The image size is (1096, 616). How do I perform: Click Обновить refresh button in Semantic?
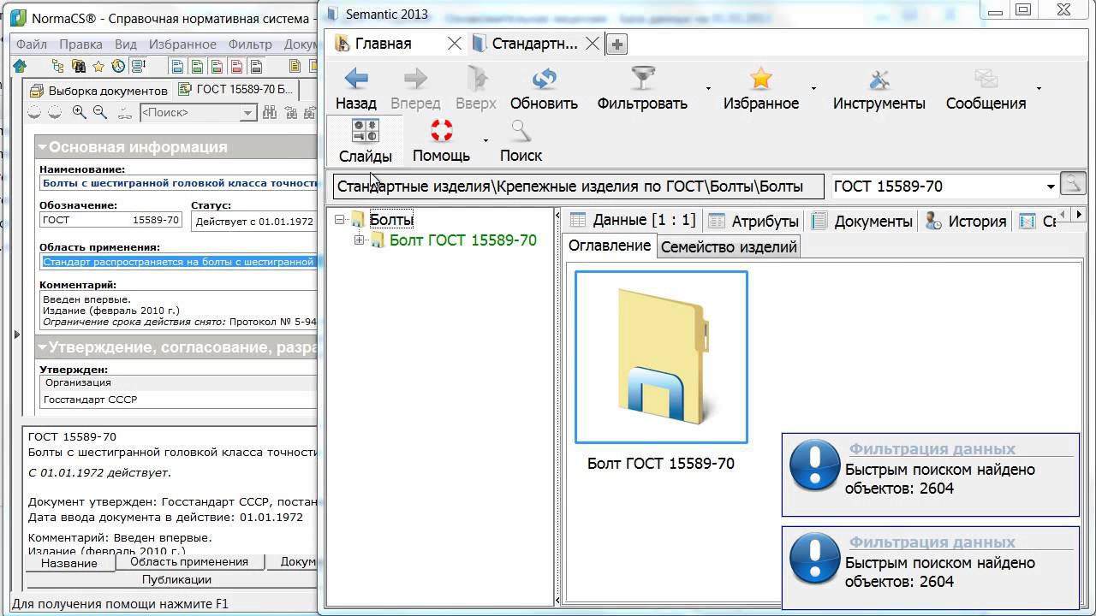[544, 89]
